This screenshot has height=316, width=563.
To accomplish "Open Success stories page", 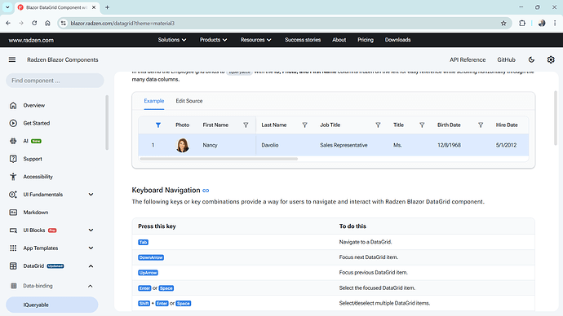I will click(303, 40).
